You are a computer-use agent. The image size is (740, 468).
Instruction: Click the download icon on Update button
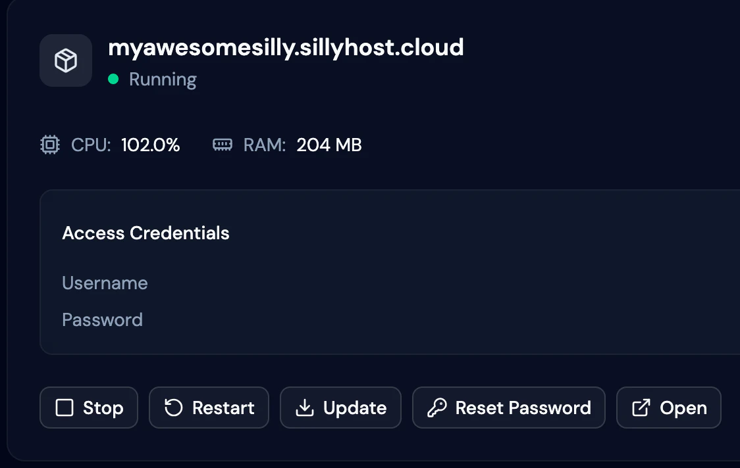pyautogui.click(x=305, y=408)
